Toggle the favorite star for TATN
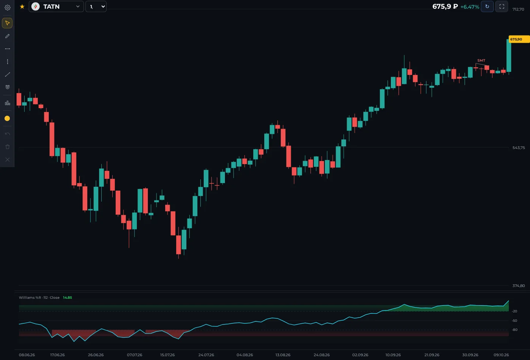Screen dimensions: 530x360 tap(22, 6)
